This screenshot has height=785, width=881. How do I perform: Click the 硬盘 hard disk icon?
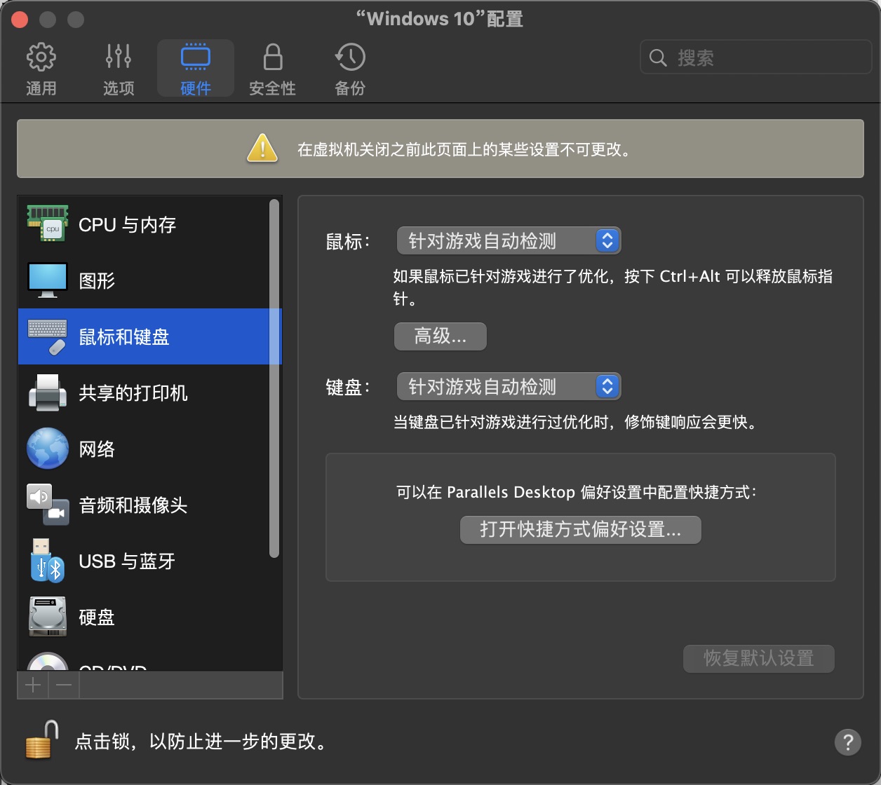(48, 617)
